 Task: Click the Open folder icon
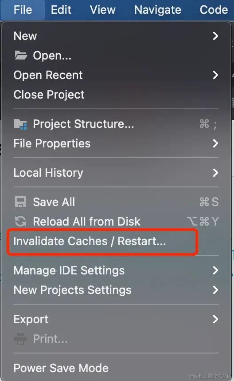tap(21, 56)
